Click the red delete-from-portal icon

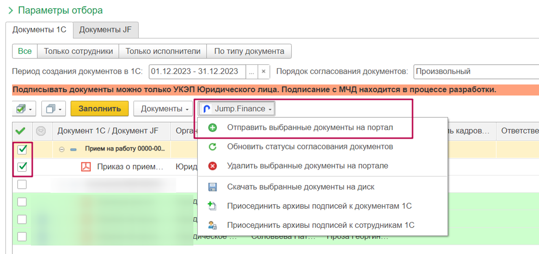212,166
